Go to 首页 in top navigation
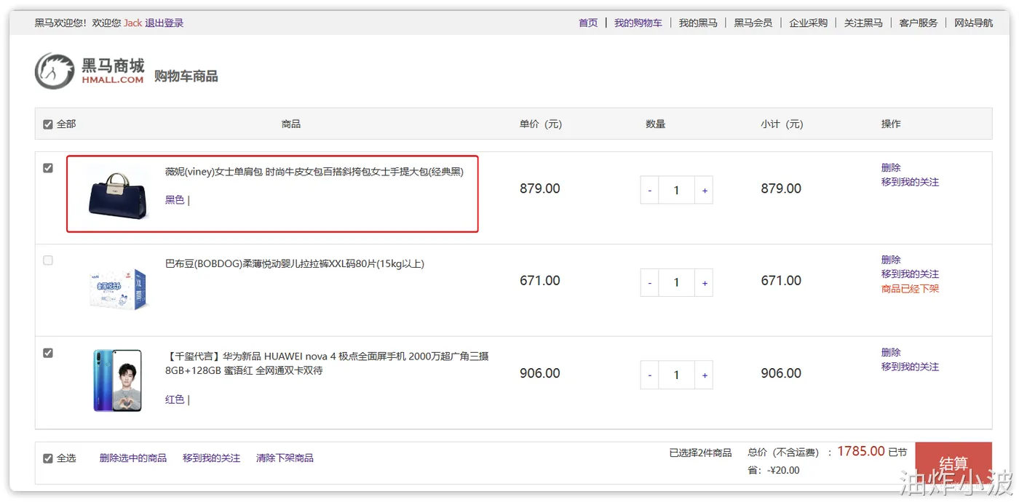 588,23
